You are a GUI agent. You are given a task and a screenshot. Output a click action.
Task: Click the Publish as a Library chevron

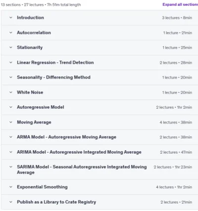(x=11, y=202)
